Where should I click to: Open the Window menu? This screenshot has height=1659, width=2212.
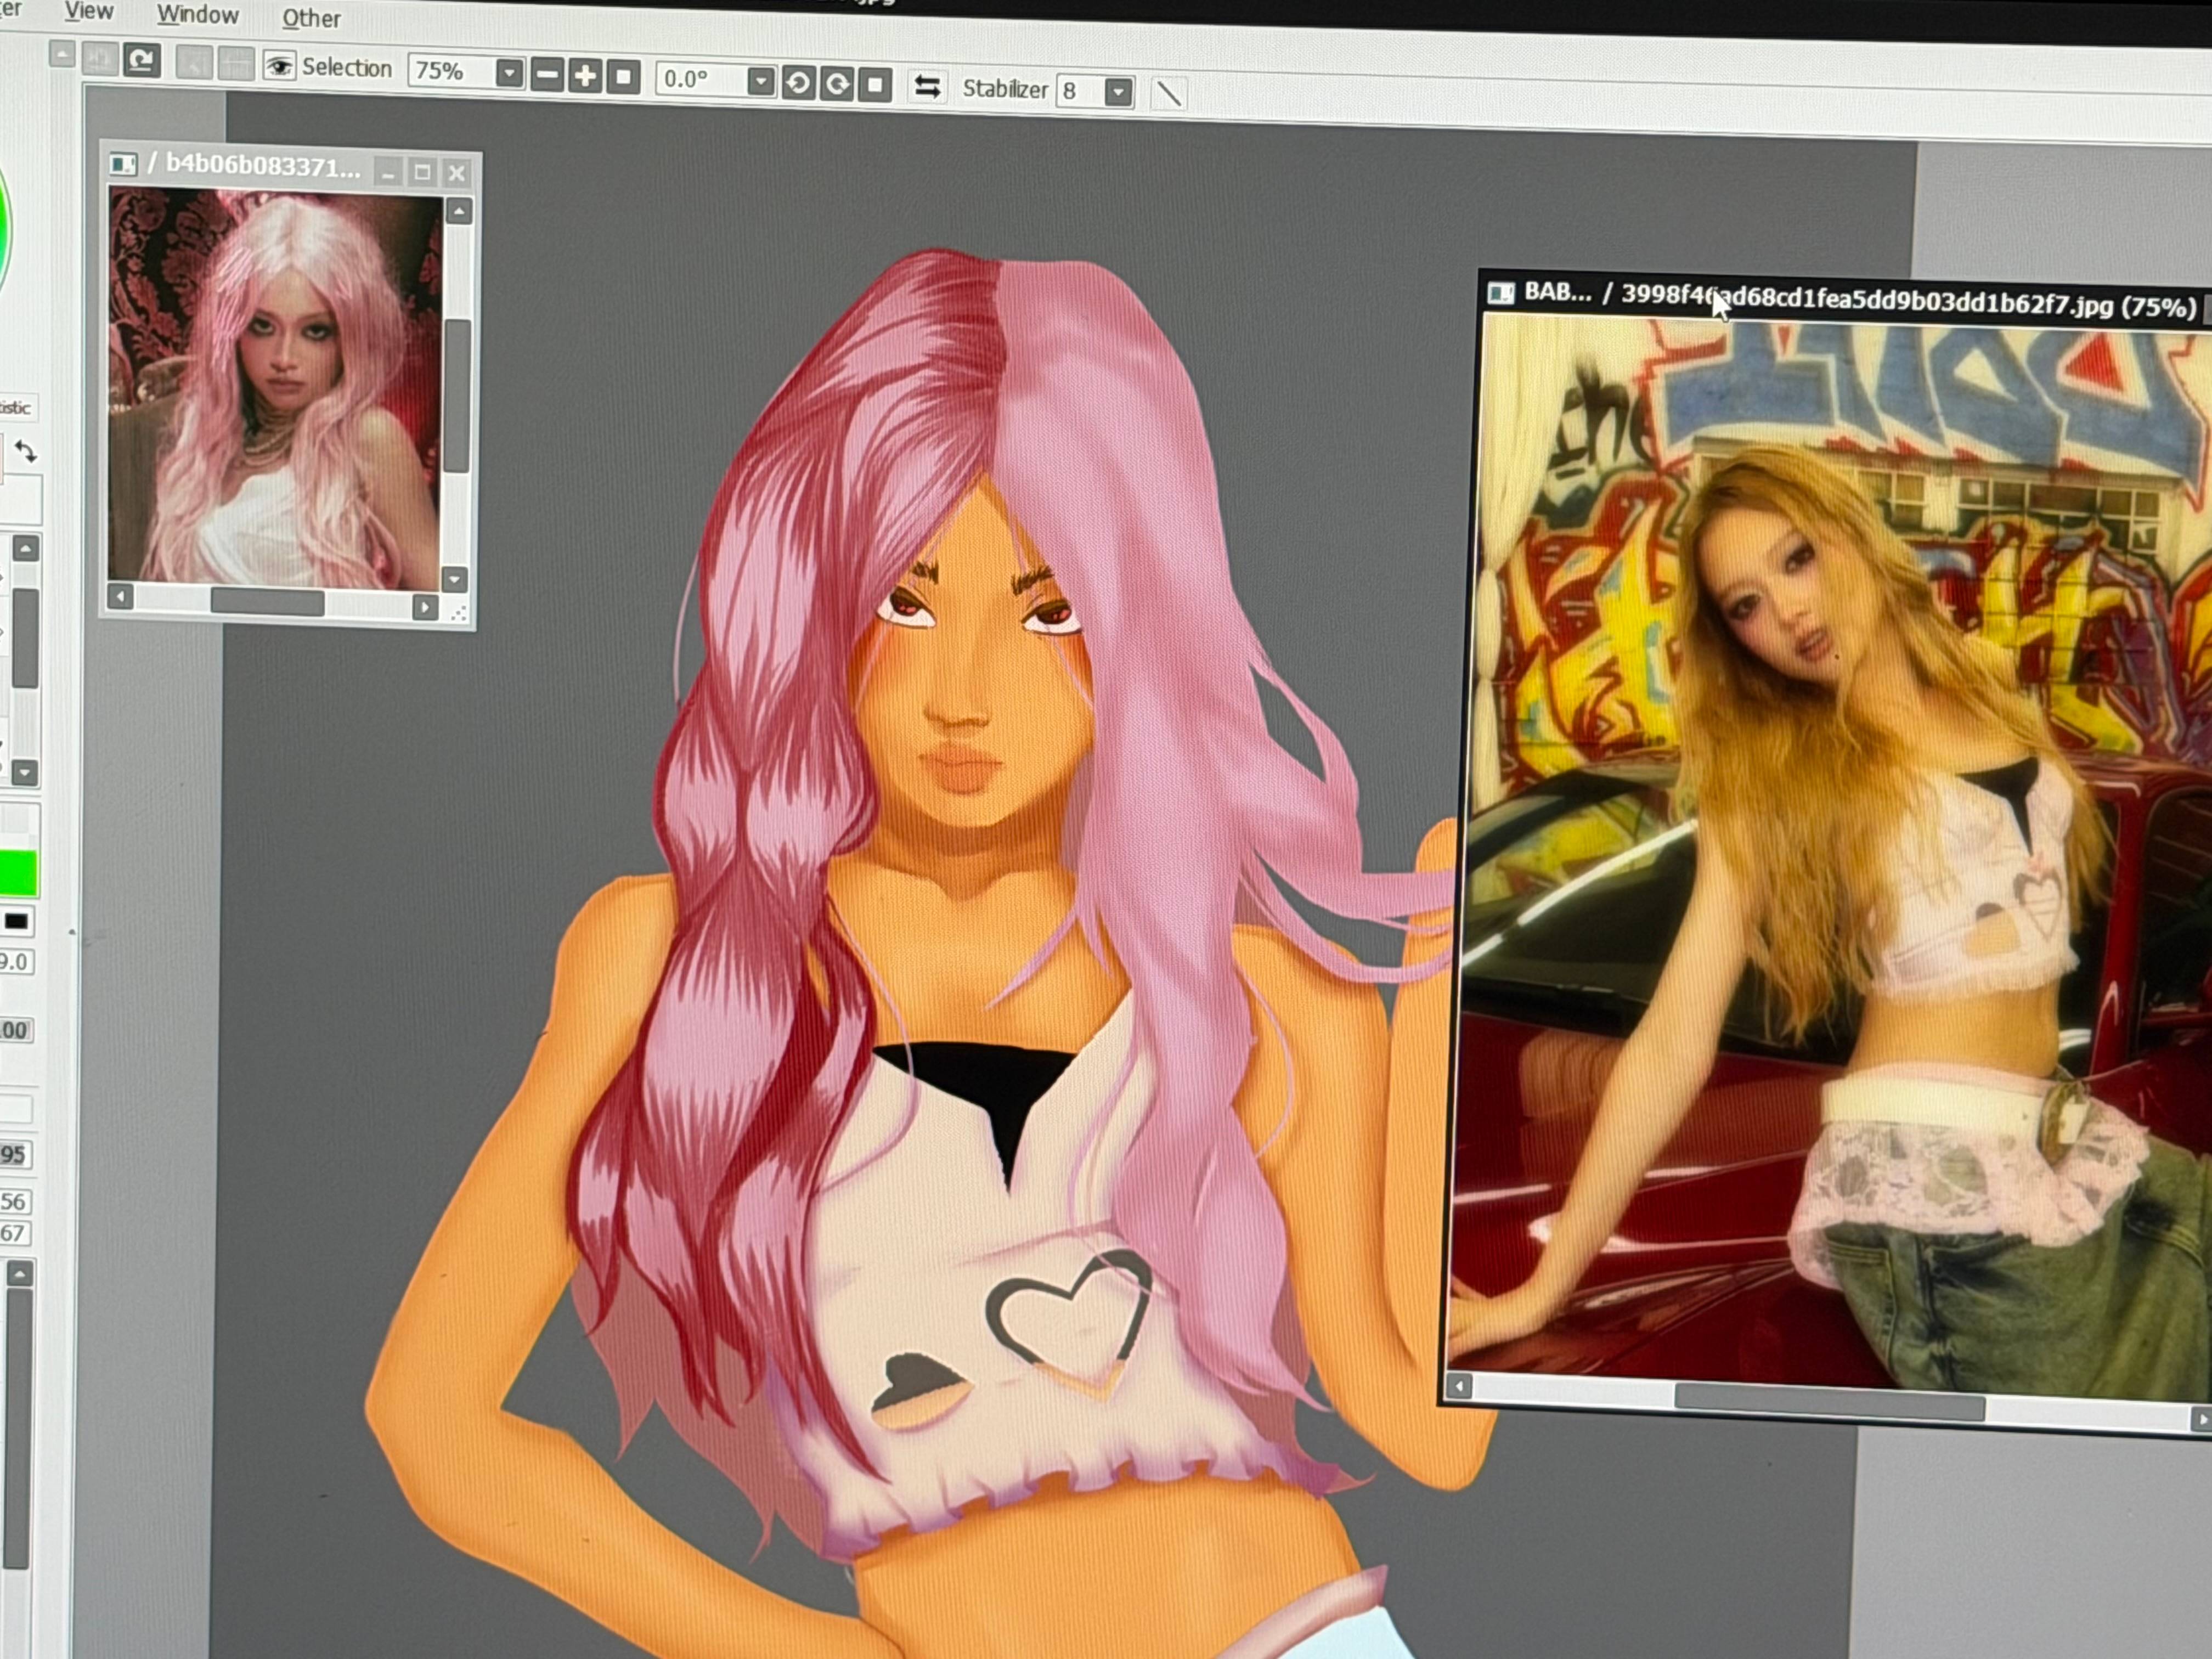click(197, 15)
